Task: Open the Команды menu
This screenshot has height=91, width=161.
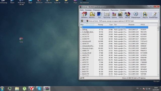Action: (x=88, y=10)
